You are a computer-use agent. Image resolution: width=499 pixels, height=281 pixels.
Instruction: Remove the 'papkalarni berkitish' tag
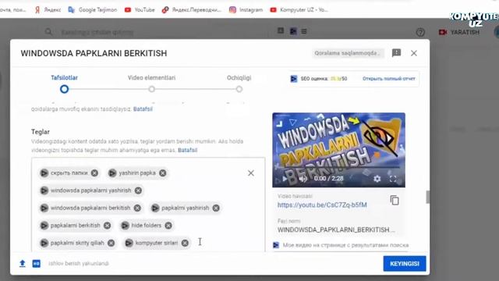tap(108, 226)
